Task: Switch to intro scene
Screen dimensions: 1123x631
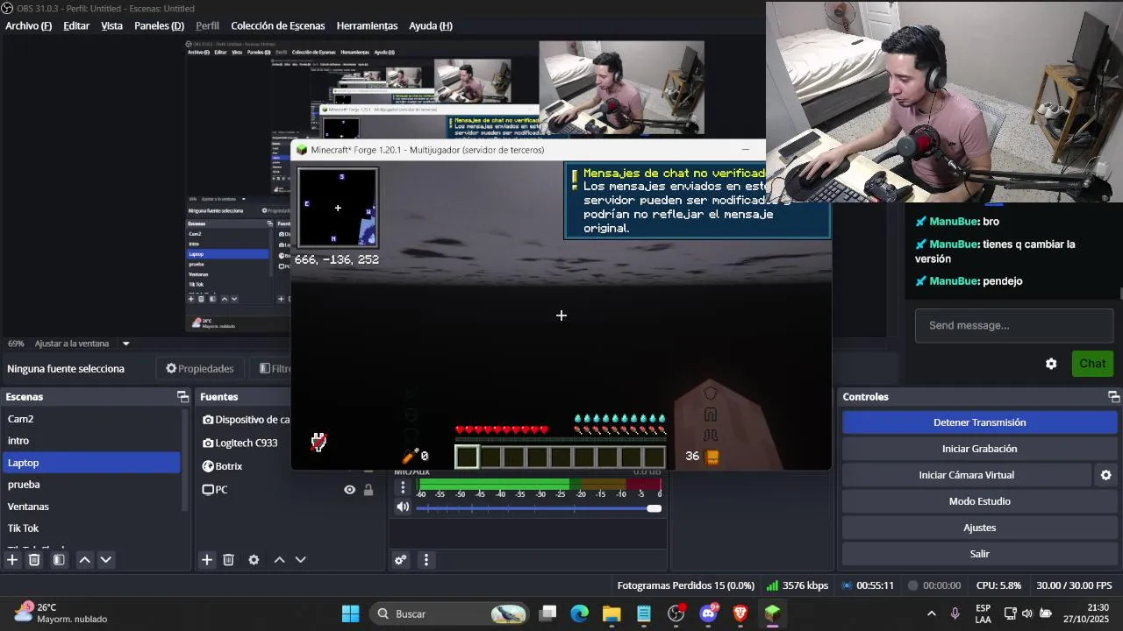Action: 90,441
